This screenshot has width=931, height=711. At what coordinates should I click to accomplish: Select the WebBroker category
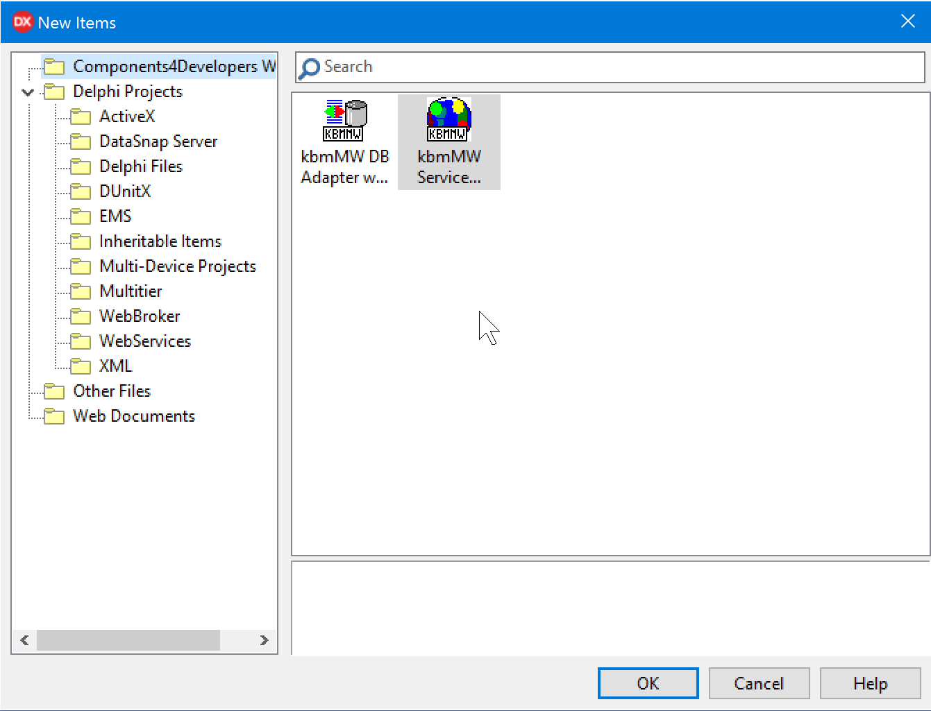point(140,316)
